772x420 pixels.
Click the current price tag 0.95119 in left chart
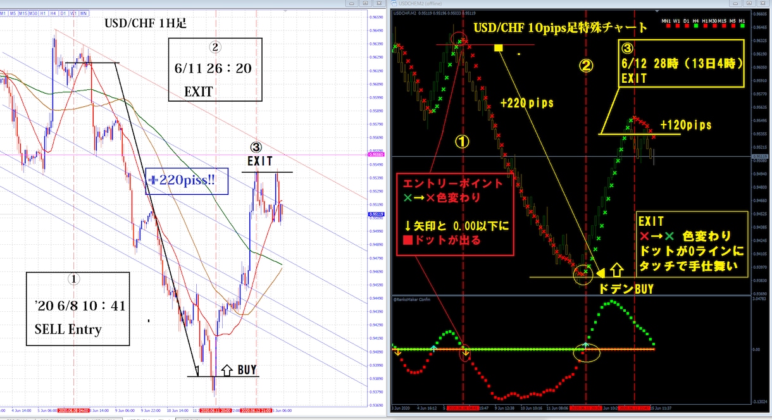pos(376,214)
